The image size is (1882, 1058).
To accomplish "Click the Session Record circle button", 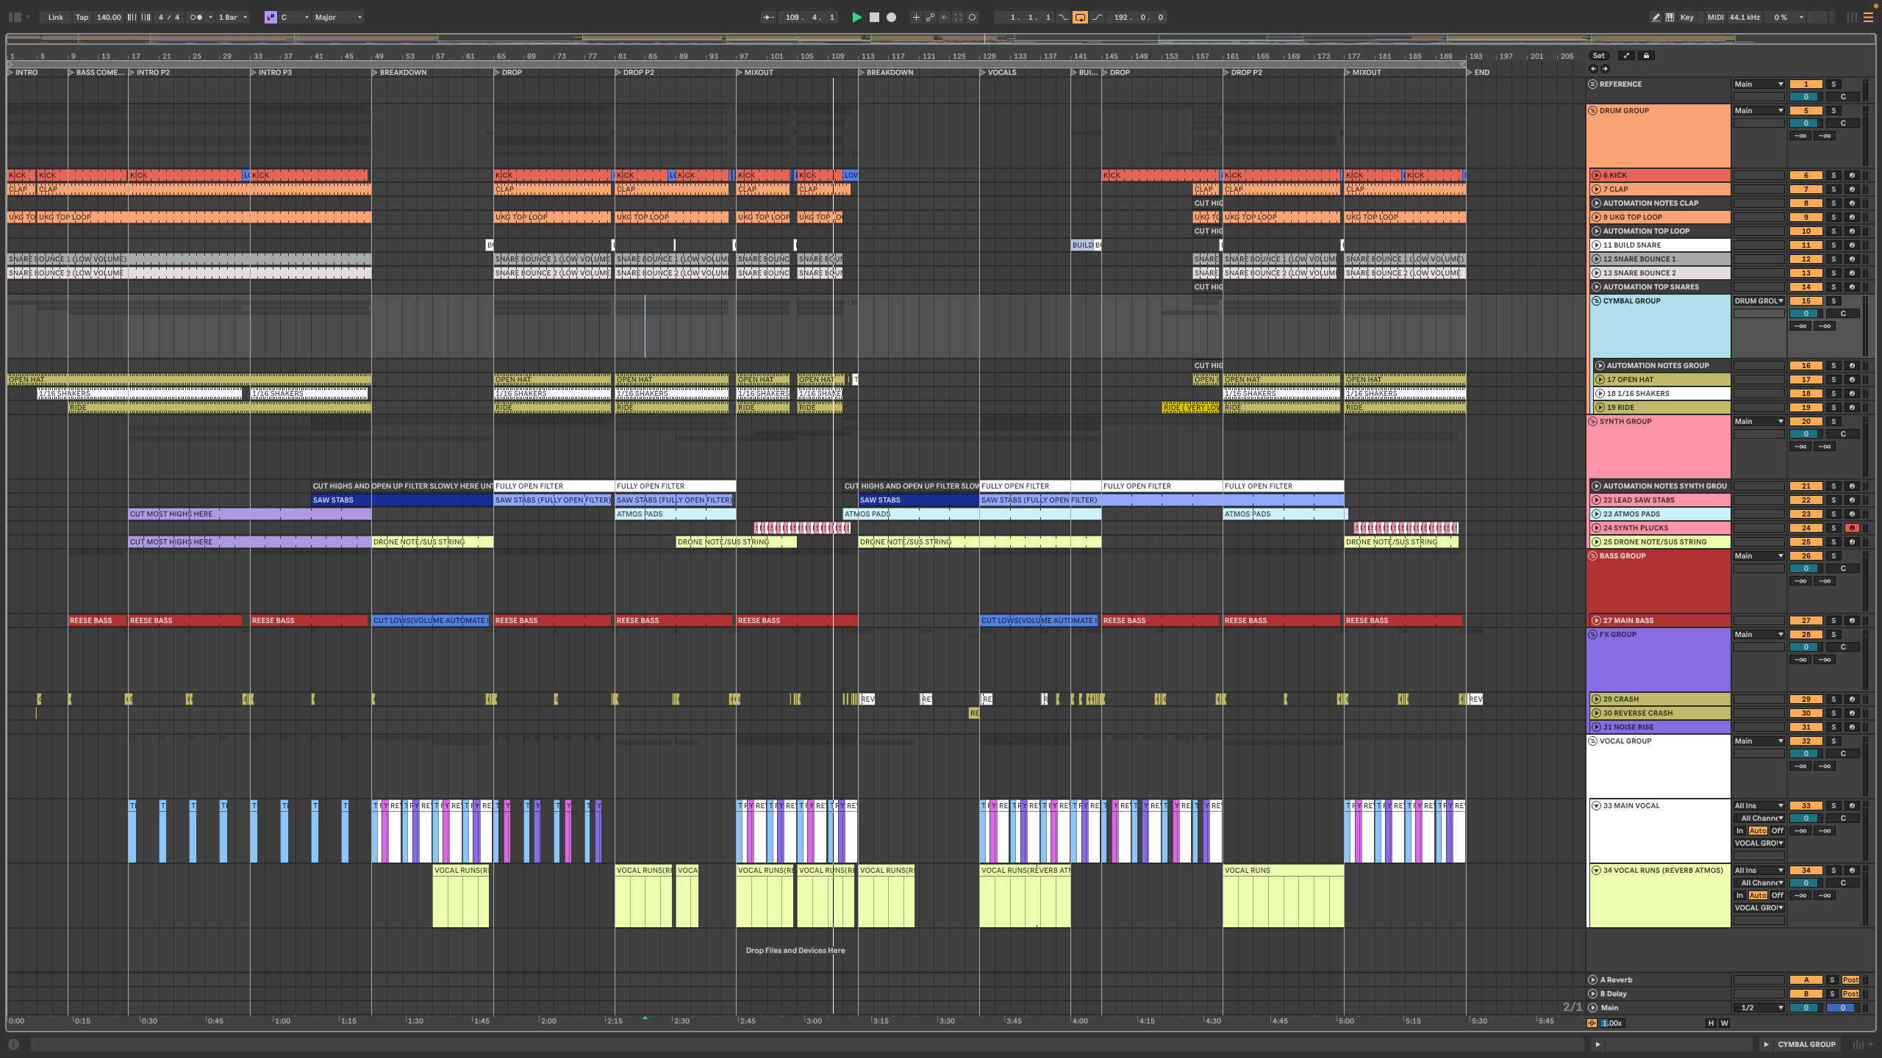I will click(972, 17).
